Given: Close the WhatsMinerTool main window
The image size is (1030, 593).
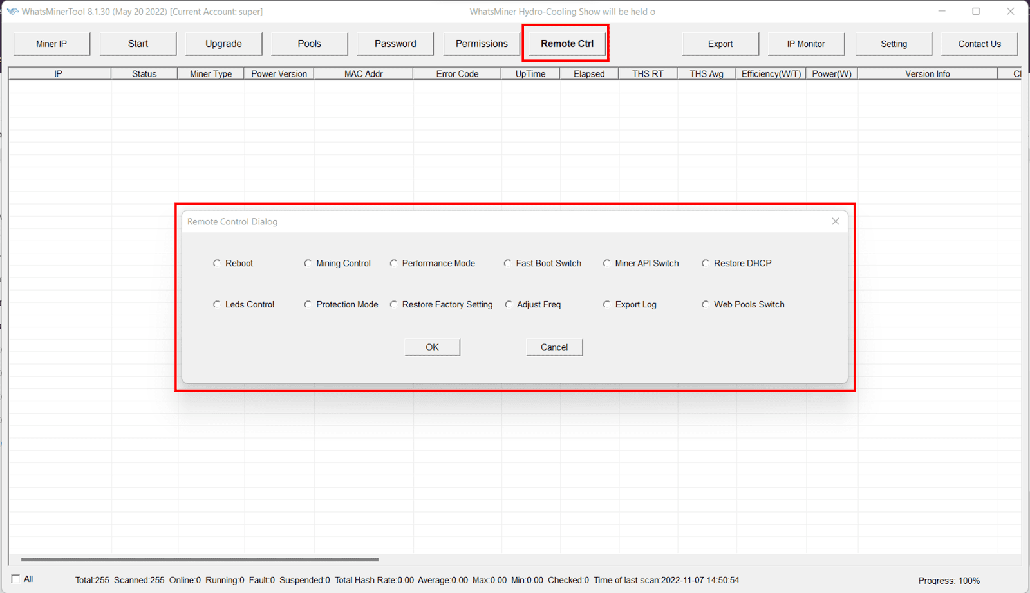Looking at the screenshot, I should coord(1011,11).
